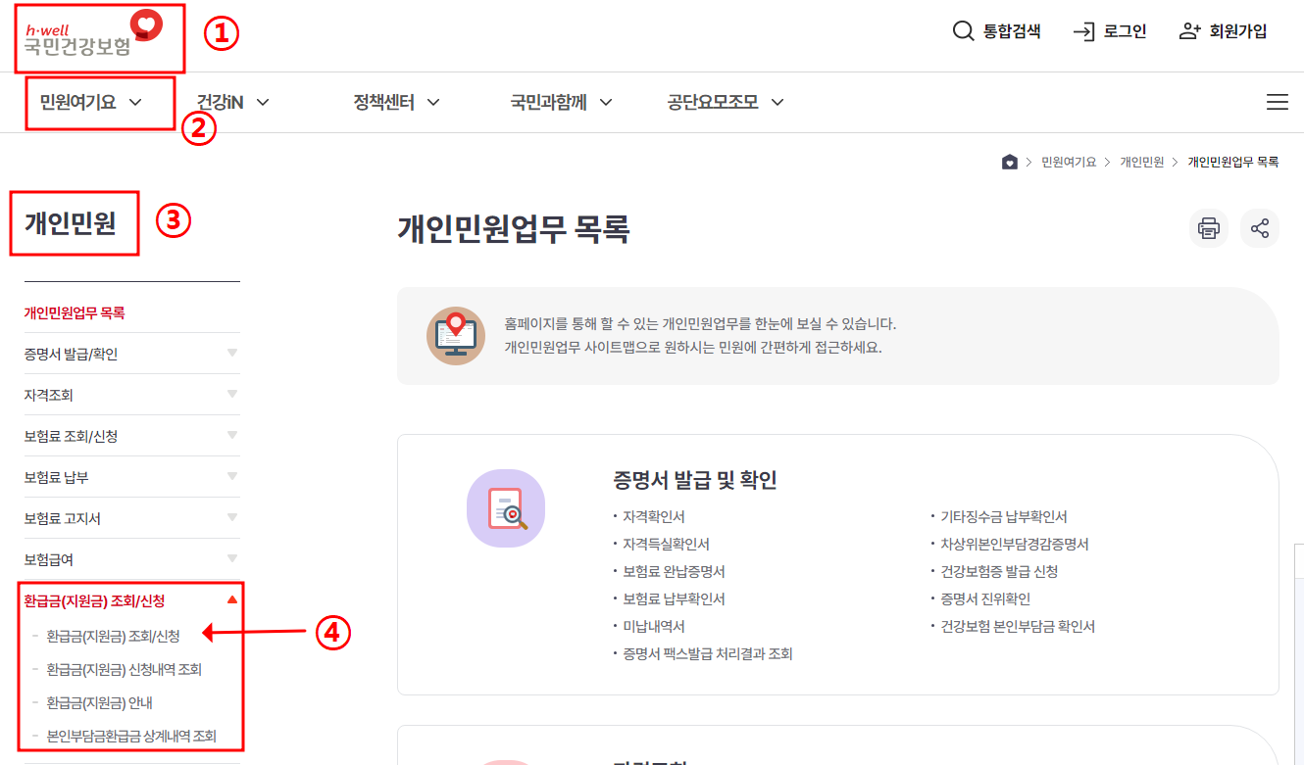Open the 정책센터 menu
The image size is (1304, 765).
pos(382,101)
